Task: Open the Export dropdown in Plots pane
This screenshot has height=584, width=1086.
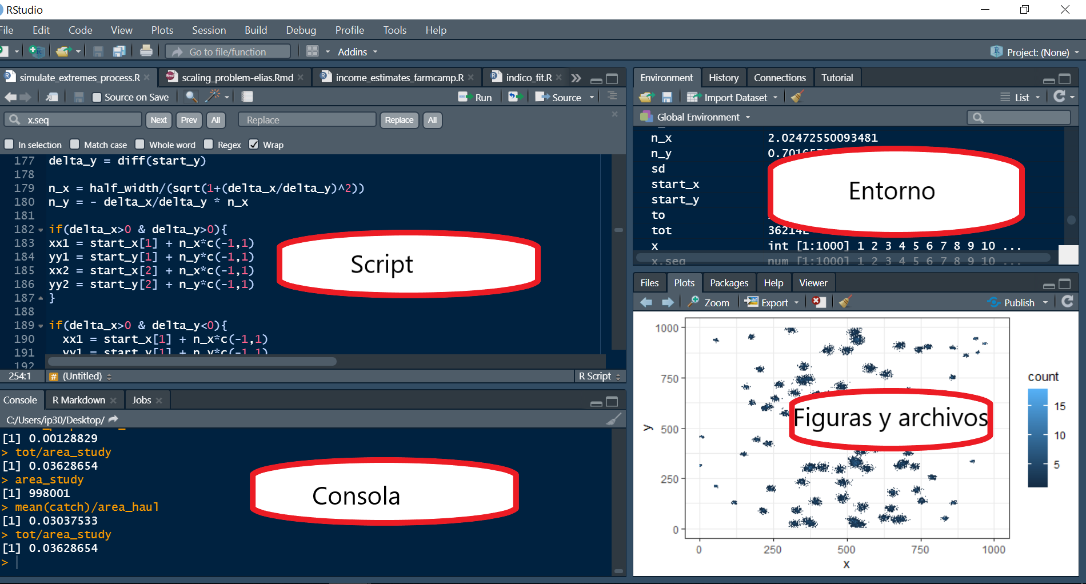Action: tap(772, 302)
